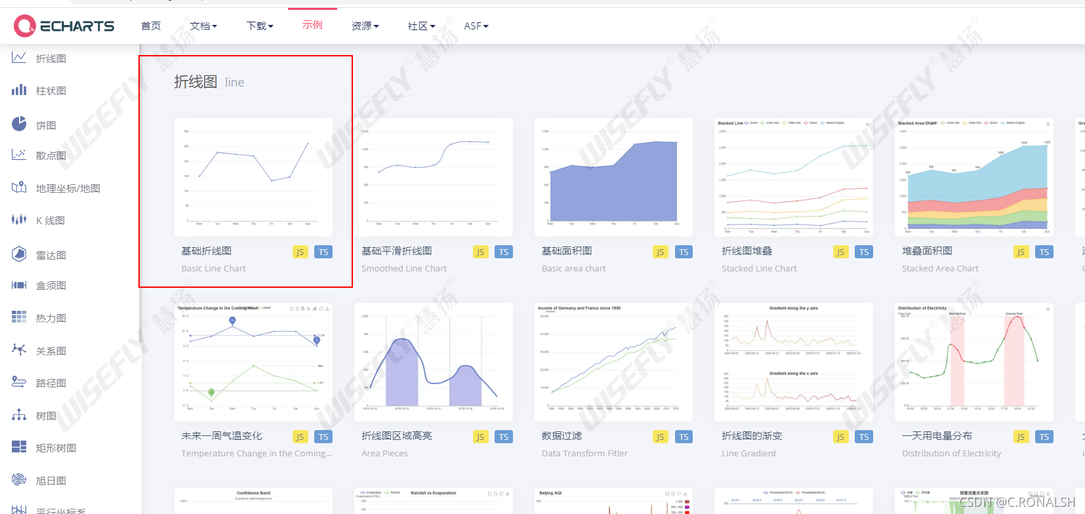This screenshot has height=514, width=1085.
Task: Open the Income of Germany and France thumbnail
Action: pyautogui.click(x=613, y=362)
